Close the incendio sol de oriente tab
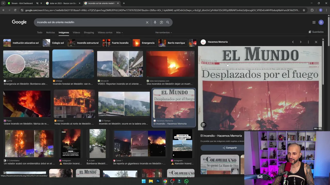Image resolution: width=330 pixels, height=185 pixels. click(118, 3)
